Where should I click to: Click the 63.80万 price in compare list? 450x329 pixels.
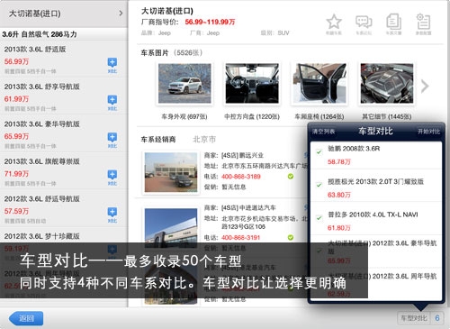click(x=338, y=195)
